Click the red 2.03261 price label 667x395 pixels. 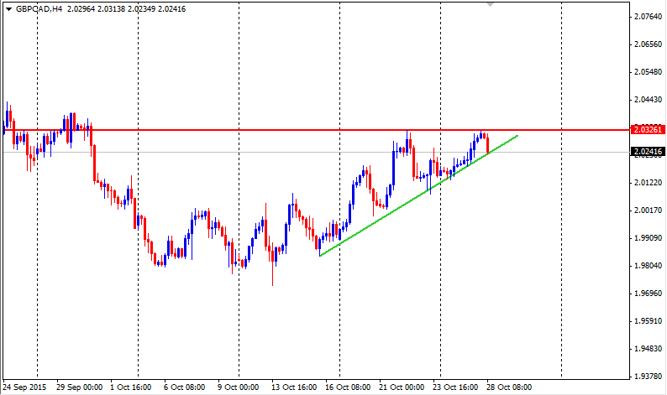(648, 129)
